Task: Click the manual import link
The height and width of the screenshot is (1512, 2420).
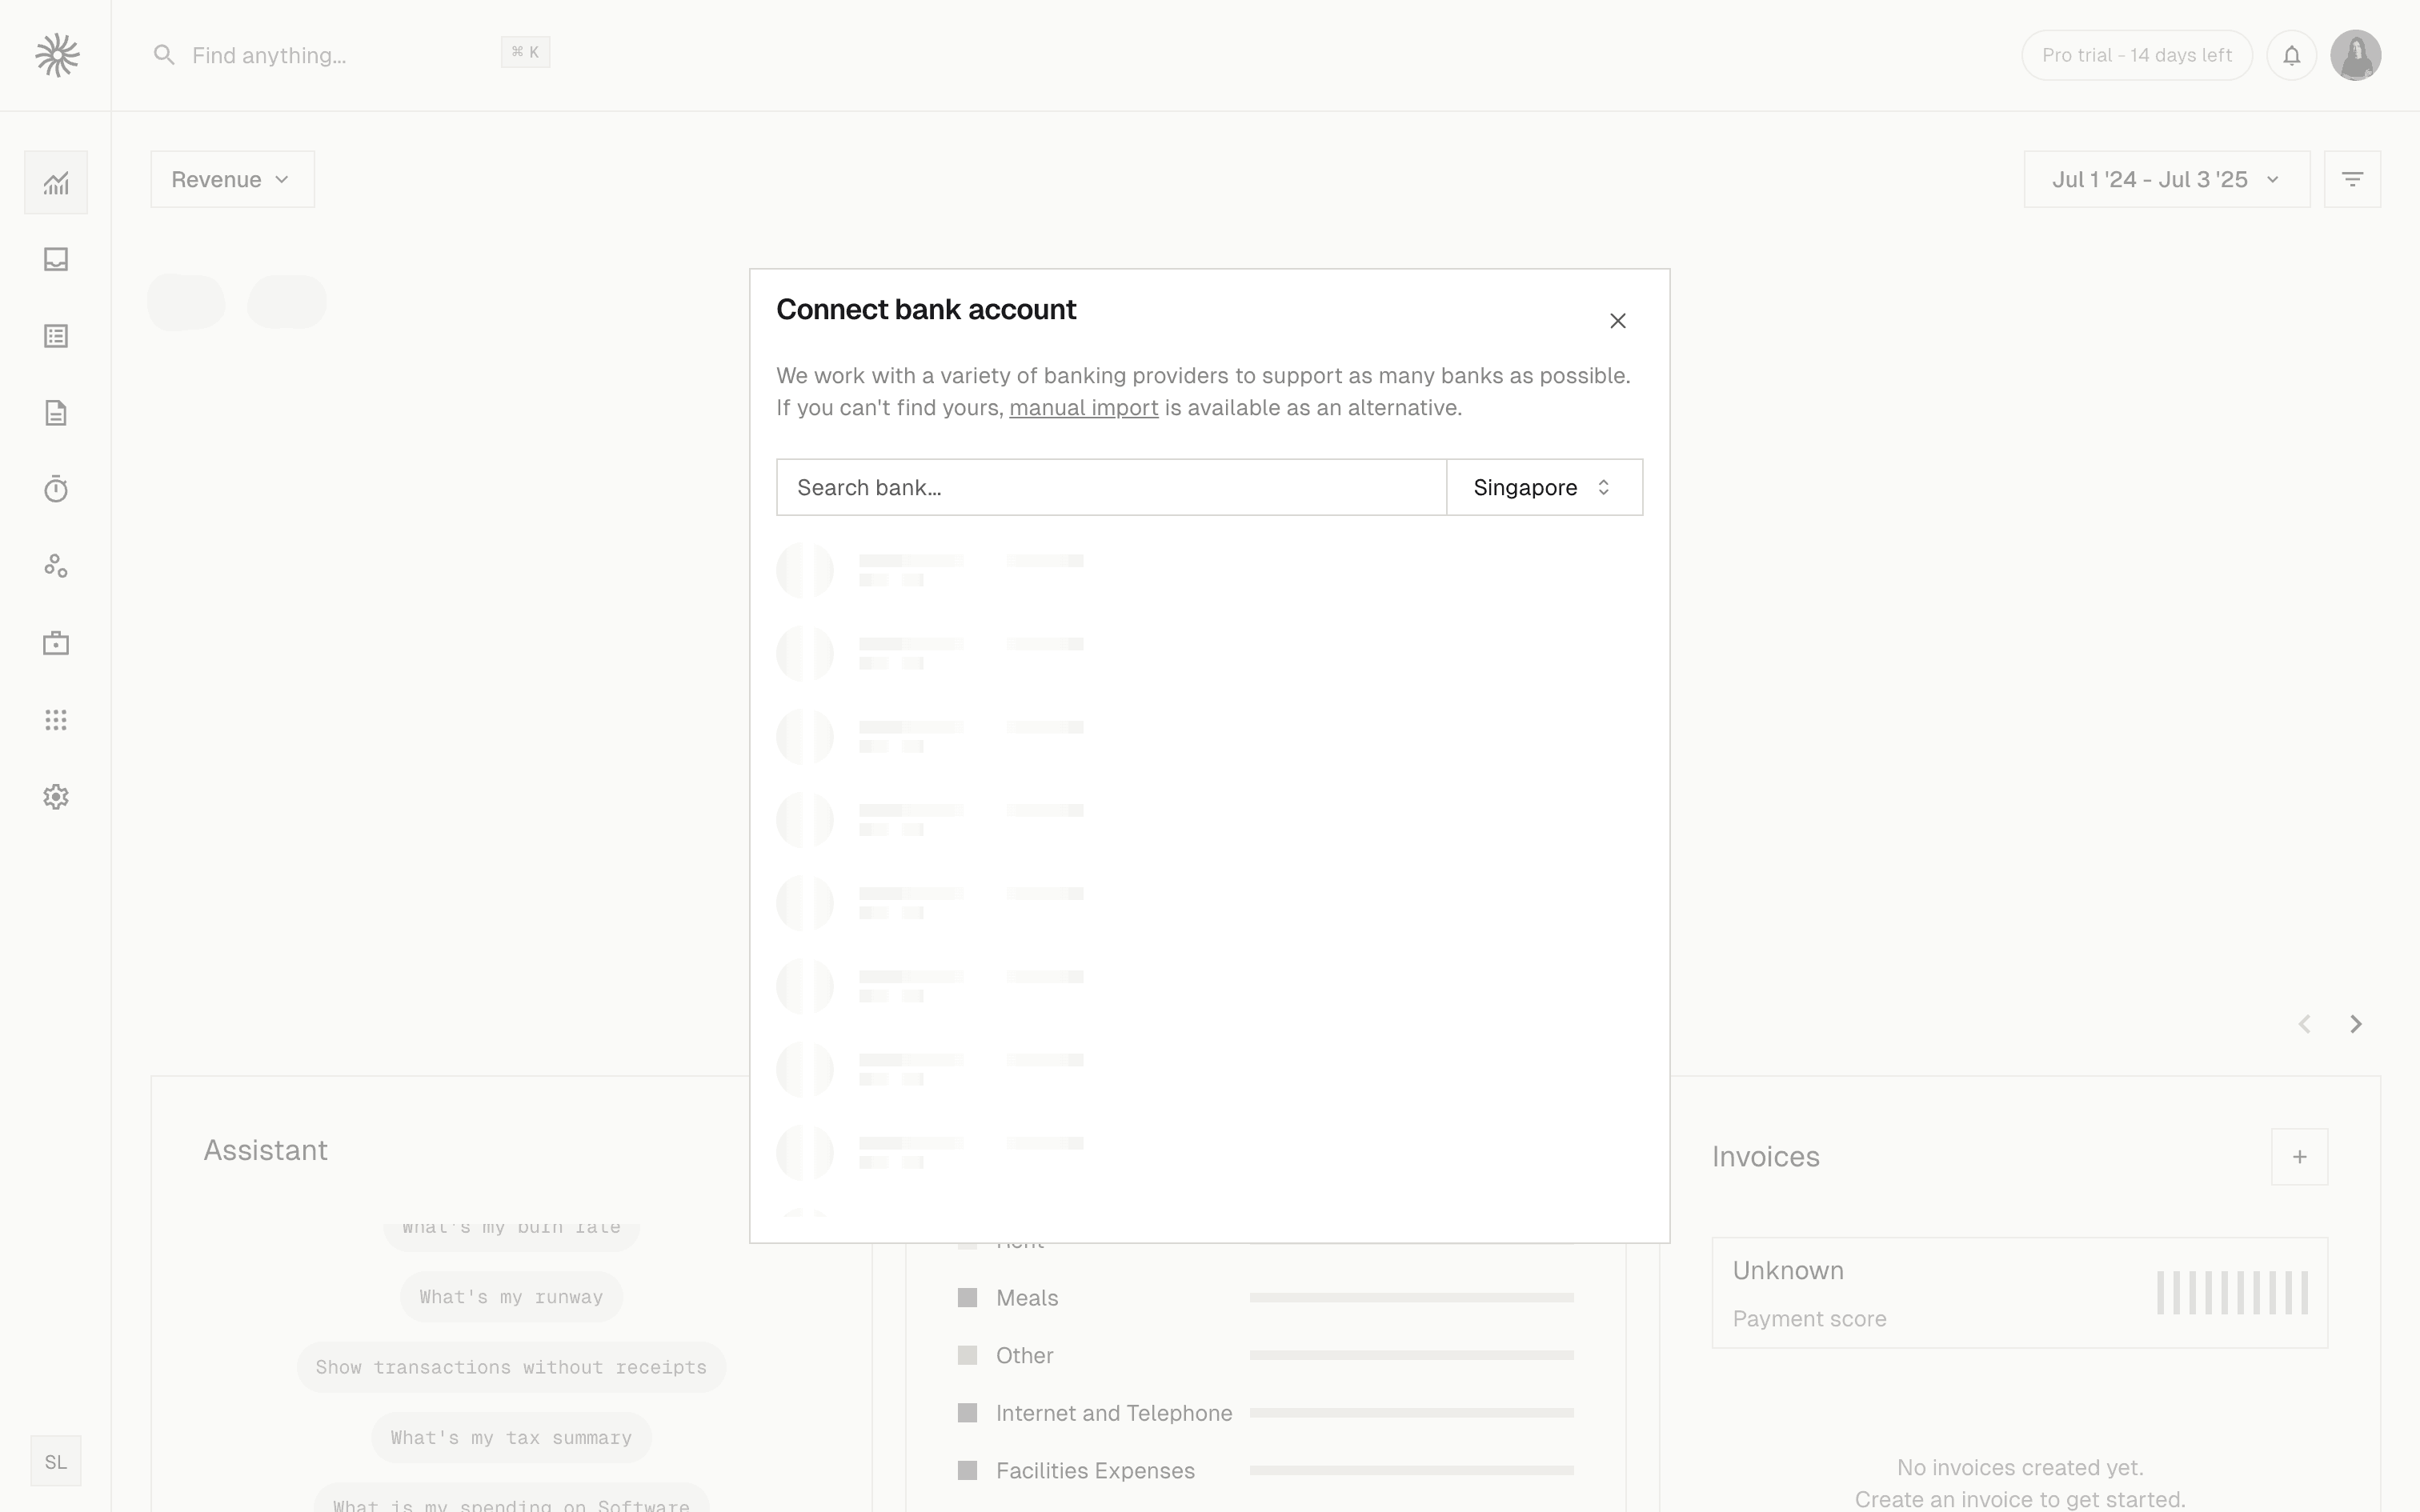Action: pyautogui.click(x=1083, y=408)
